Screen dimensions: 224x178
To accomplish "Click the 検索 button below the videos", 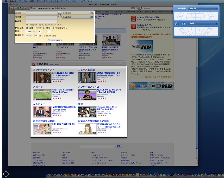I will click(118, 146).
